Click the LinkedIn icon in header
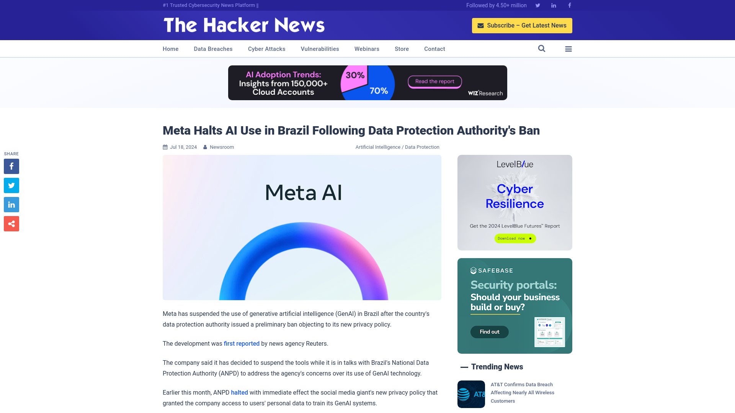This screenshot has height=413, width=735. 553,5
